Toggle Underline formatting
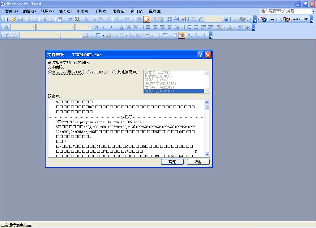 (x=111, y=27)
